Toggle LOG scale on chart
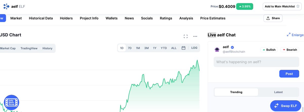The image size is (304, 112). [x=194, y=48]
